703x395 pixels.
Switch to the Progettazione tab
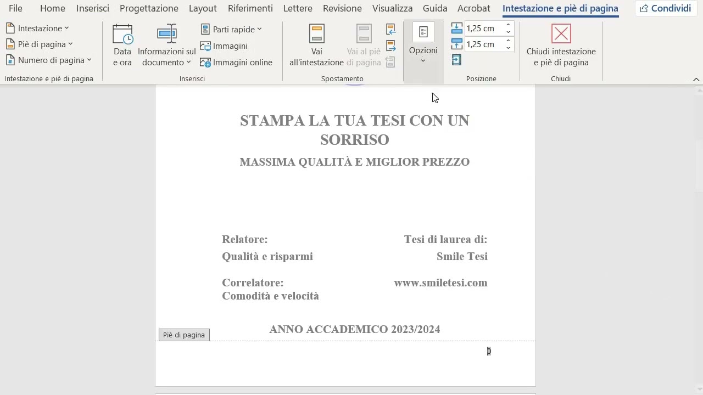tap(149, 8)
